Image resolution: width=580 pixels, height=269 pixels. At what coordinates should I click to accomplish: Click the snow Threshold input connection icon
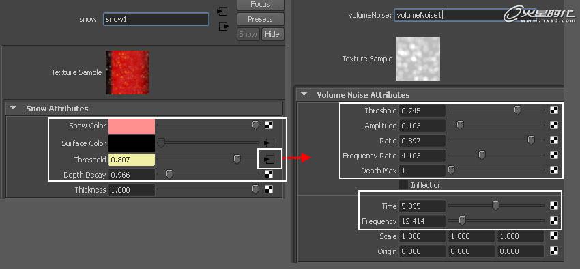[269, 160]
